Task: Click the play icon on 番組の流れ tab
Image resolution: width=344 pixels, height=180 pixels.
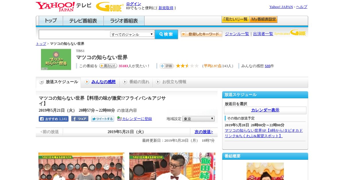Action: point(125,82)
